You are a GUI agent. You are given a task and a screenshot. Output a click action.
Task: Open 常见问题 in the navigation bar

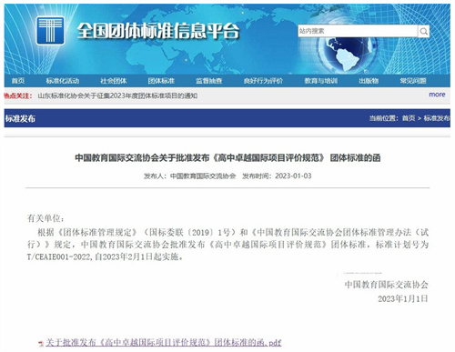(x=413, y=81)
